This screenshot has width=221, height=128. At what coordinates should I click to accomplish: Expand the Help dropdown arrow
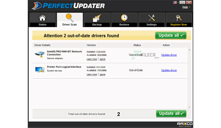(x=190, y=7)
